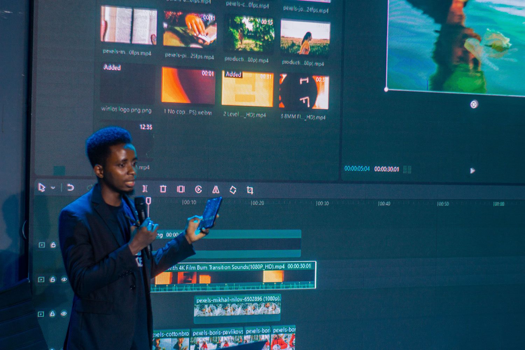The height and width of the screenshot is (350, 525).
Task: Click the bottom-left corner handle of preview frame
Action: (386, 89)
